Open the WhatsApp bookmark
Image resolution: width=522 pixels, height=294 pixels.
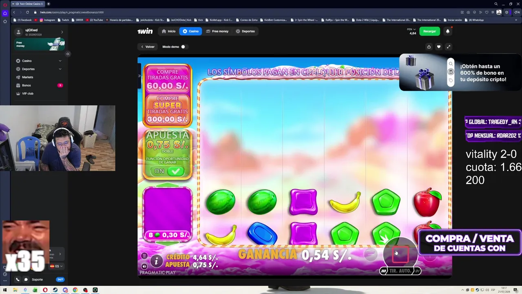(x=475, y=20)
